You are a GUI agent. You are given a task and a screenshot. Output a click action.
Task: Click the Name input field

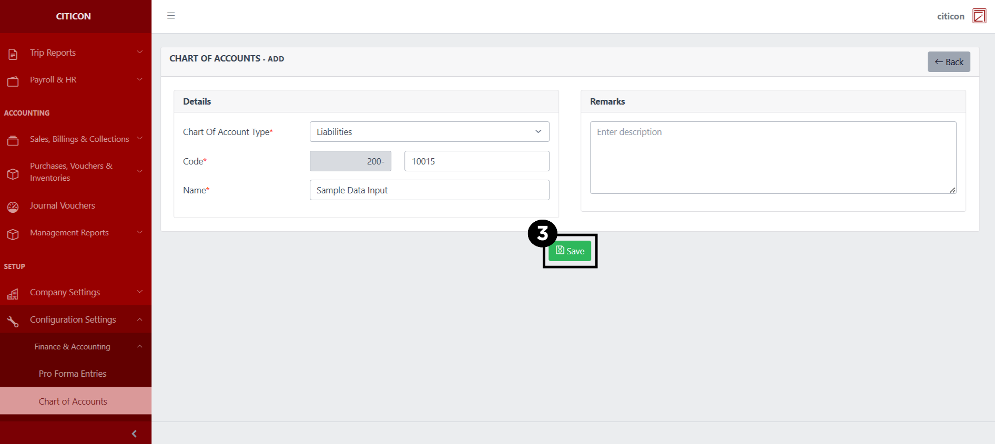[x=429, y=190]
